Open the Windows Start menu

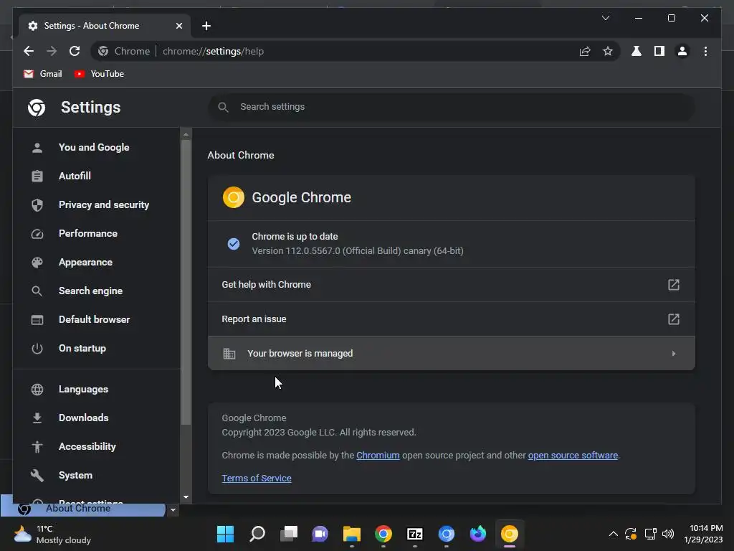[x=225, y=534]
